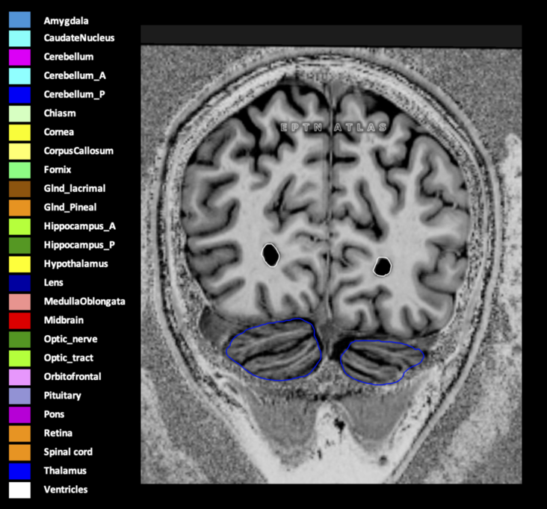Click the Optic_tract legend label
The height and width of the screenshot is (509, 547).
click(69, 357)
